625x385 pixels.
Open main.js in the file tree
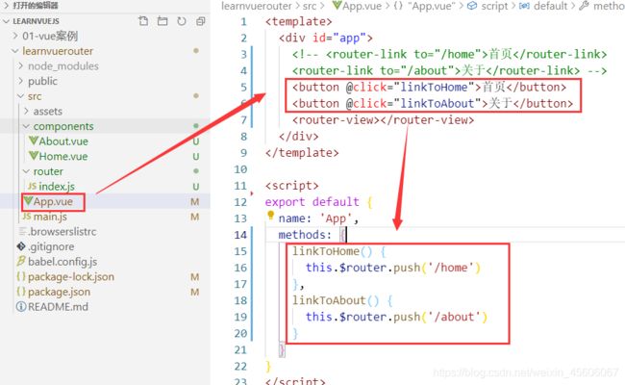point(50,217)
